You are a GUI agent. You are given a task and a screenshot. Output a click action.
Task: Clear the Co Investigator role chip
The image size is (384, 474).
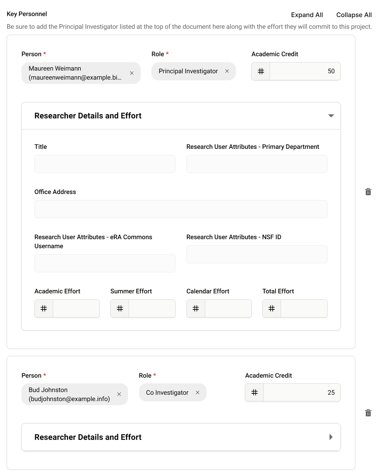pyautogui.click(x=198, y=393)
